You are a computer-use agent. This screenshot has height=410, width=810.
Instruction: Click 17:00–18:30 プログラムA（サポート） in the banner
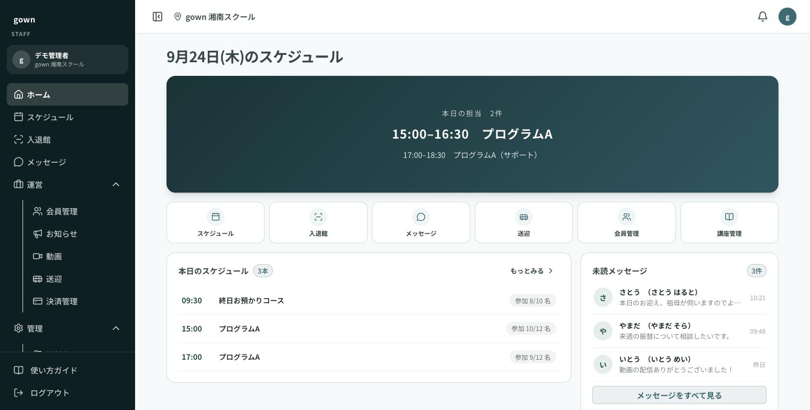point(472,155)
